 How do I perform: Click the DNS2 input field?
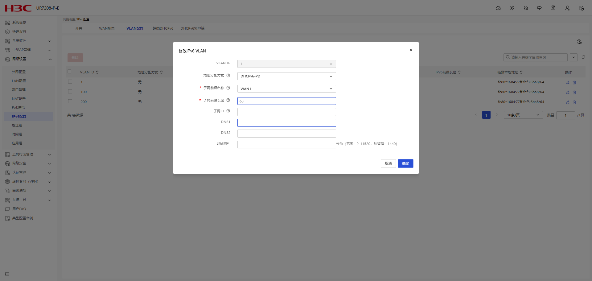point(286,134)
